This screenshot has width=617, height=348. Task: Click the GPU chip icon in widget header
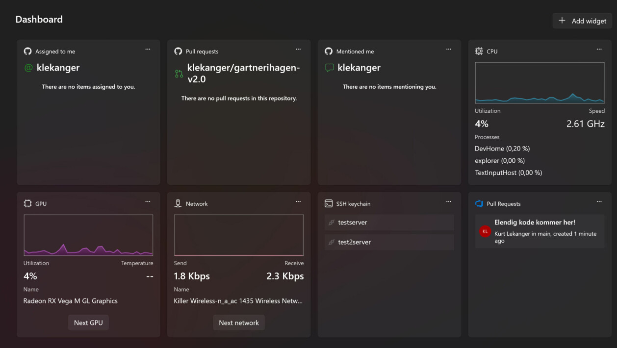27,203
